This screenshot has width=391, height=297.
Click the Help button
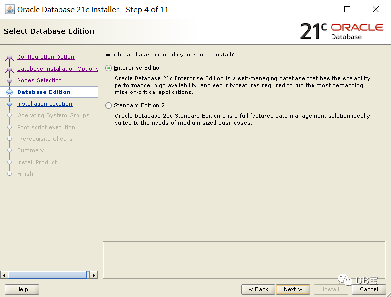coord(22,289)
